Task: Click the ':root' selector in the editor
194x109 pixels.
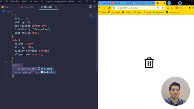Action: pyautogui.click(x=15, y=65)
